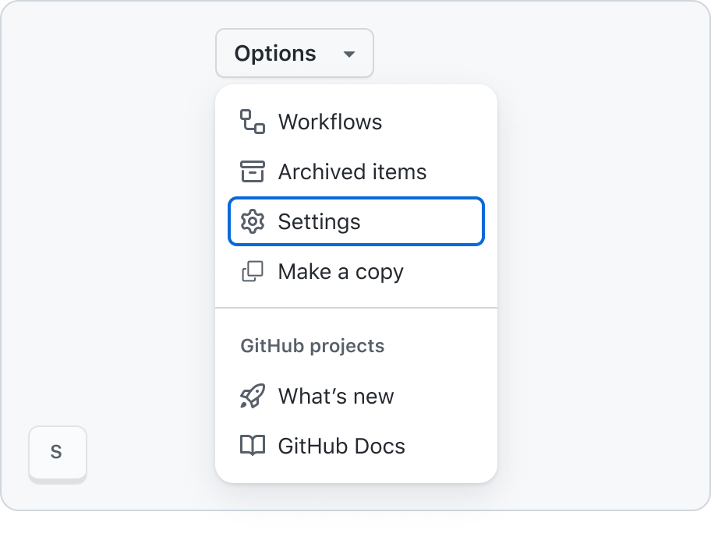Image resolution: width=711 pixels, height=533 pixels.
Task: Click the Workflows branching icon
Action: click(x=252, y=122)
